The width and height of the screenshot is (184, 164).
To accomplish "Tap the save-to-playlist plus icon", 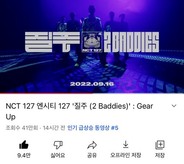I will coord(160,145).
